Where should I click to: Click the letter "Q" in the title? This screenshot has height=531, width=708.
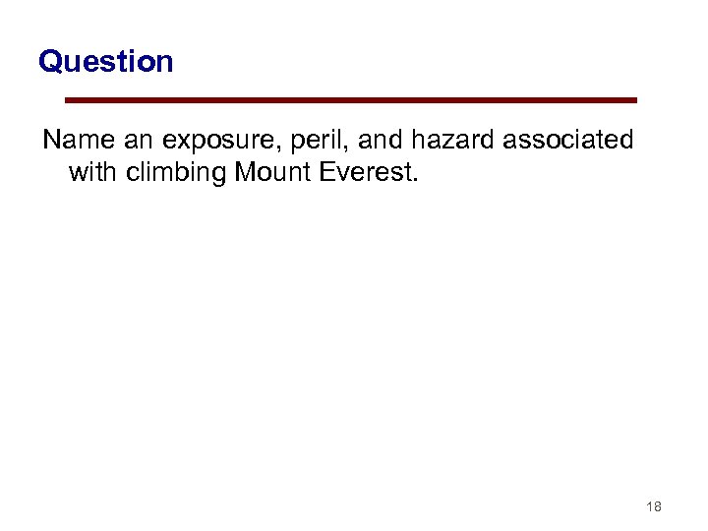click(x=50, y=62)
